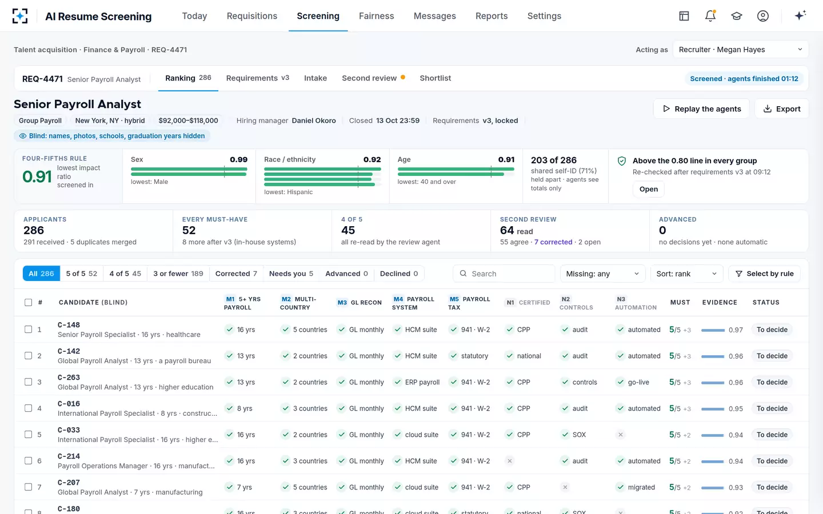
Task: Click the shield check icon in fairness card
Action: (x=622, y=162)
